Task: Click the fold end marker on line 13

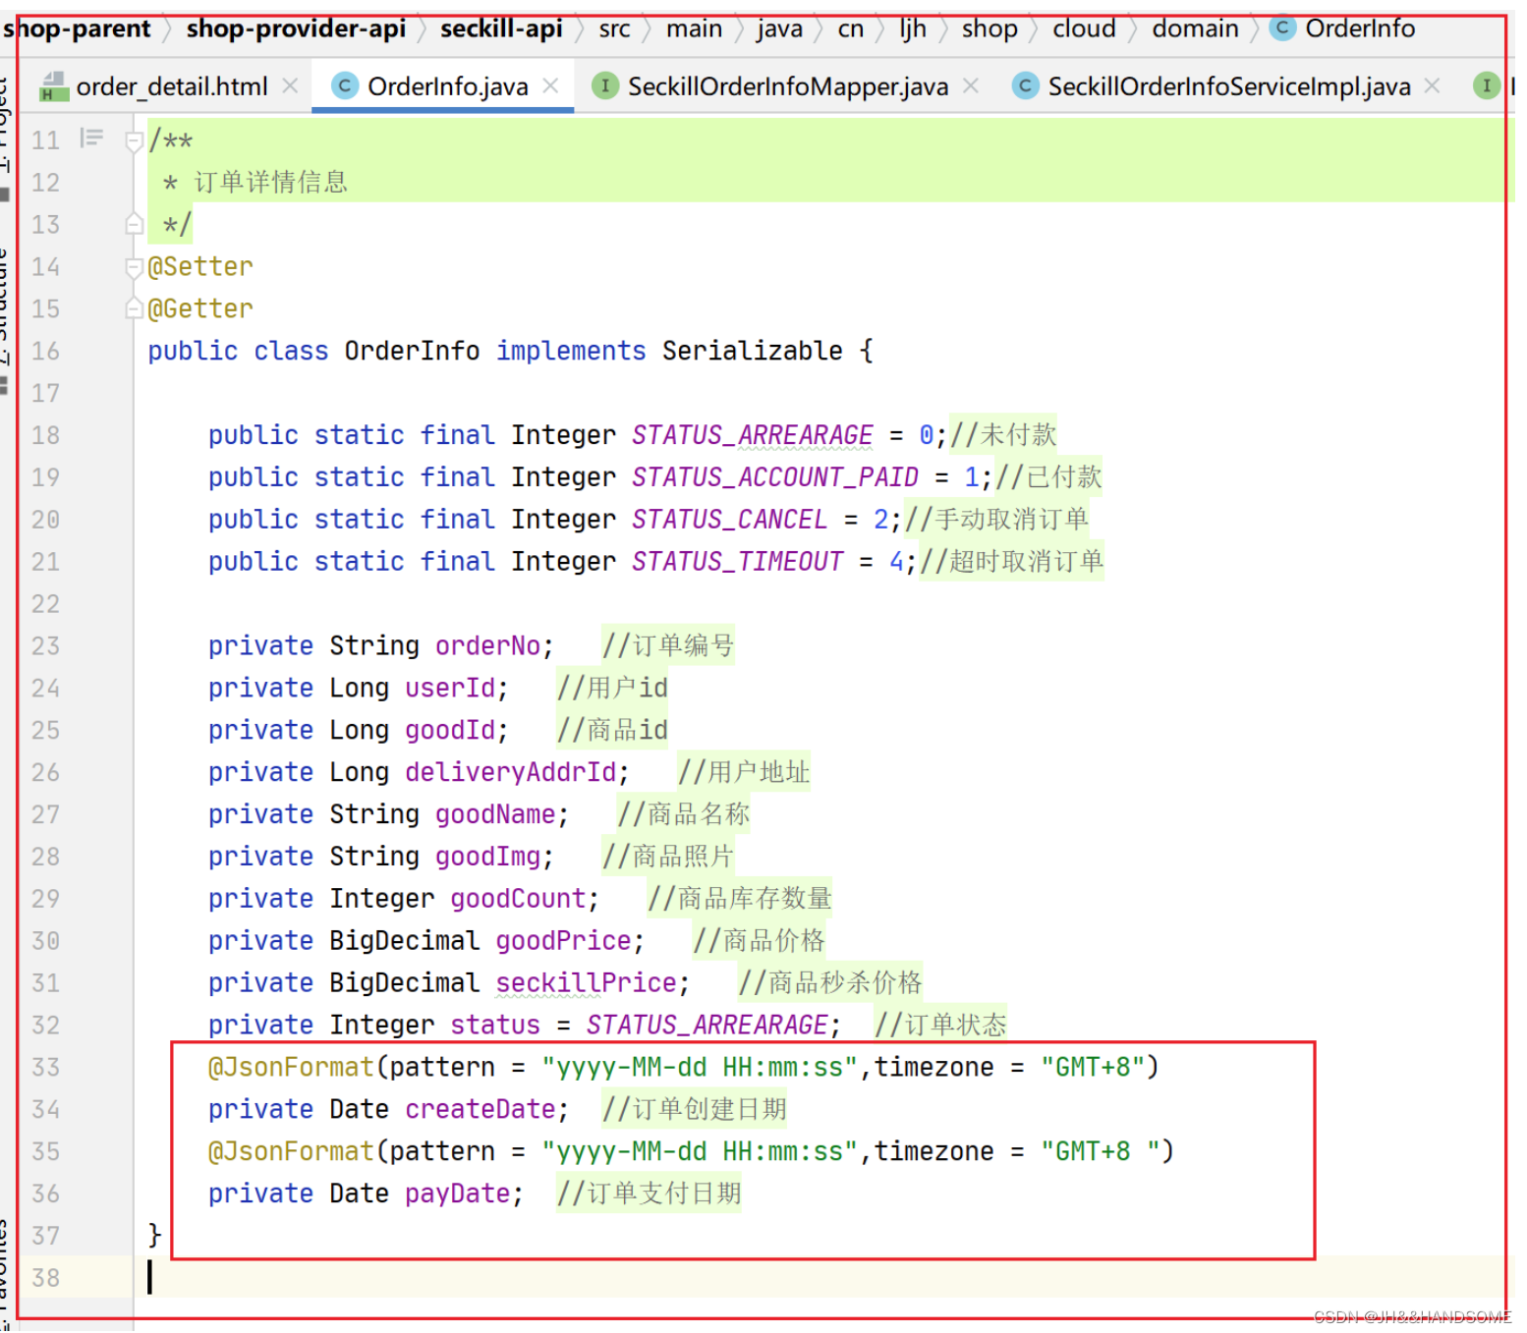Action: [x=135, y=225]
